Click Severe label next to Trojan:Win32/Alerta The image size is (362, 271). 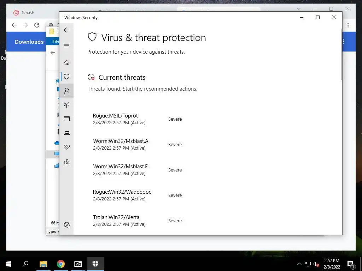coord(175,221)
